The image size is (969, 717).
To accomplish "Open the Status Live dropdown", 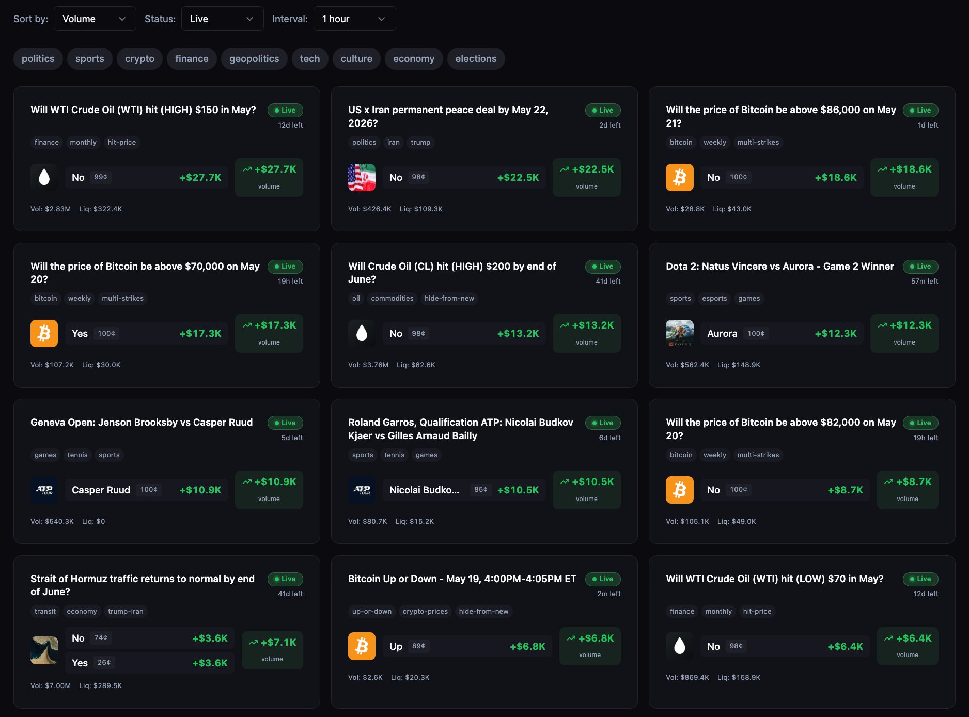I will click(223, 19).
